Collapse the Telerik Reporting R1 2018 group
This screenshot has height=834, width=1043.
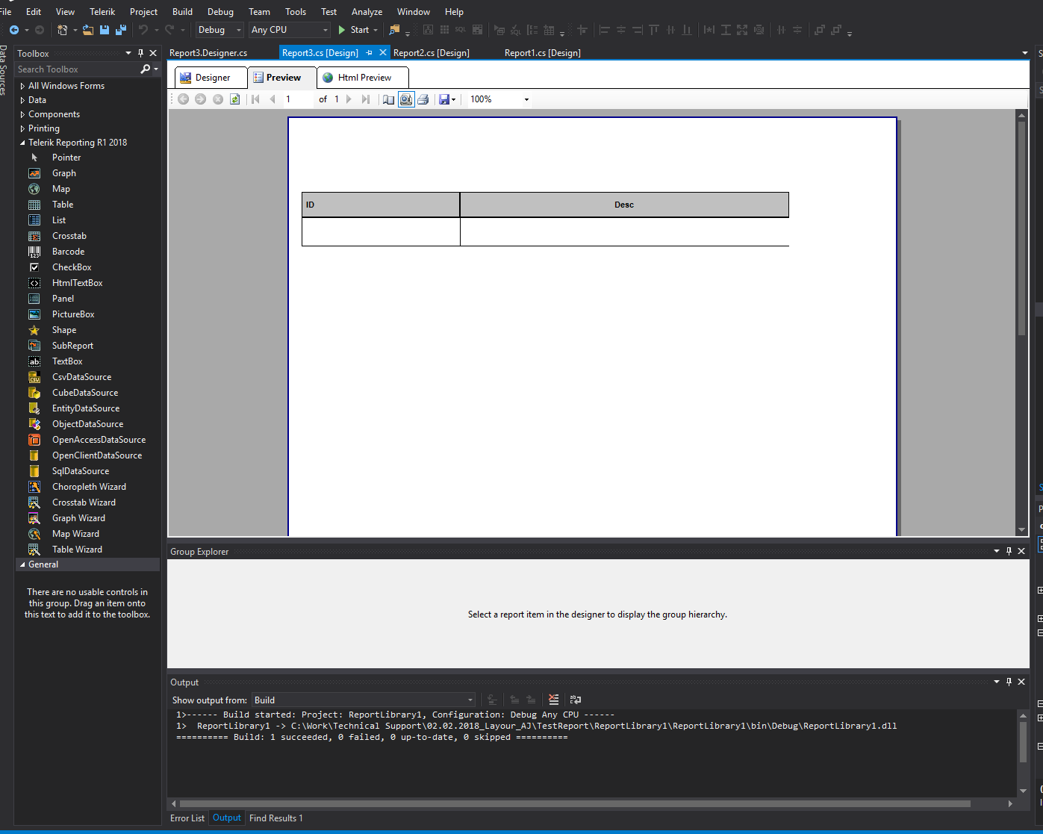22,143
